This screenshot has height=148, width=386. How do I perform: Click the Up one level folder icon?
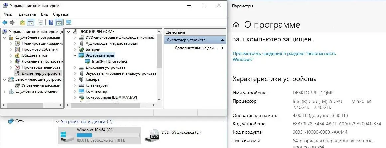coord(23,23)
